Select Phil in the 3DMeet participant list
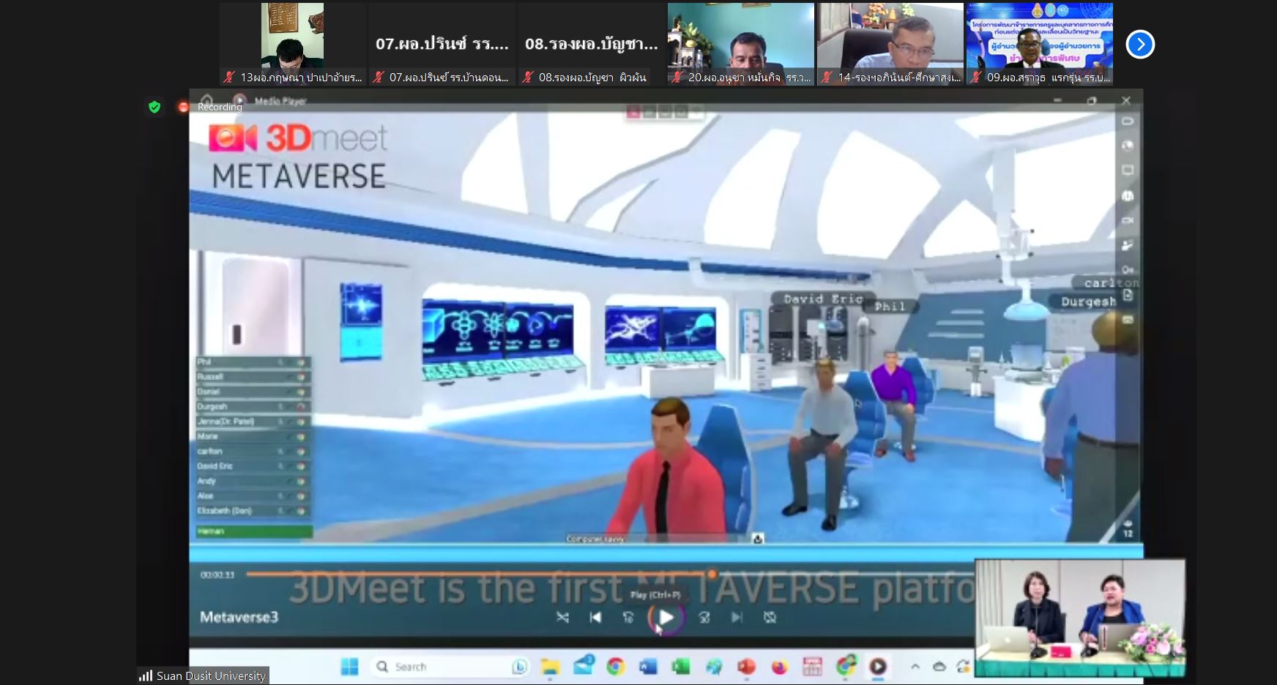The image size is (1277, 685). [253, 362]
